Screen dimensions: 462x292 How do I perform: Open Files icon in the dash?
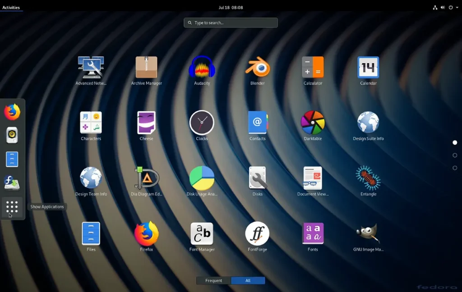[x=12, y=159]
